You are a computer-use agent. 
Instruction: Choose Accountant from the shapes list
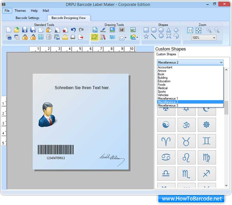[x=190, y=67]
